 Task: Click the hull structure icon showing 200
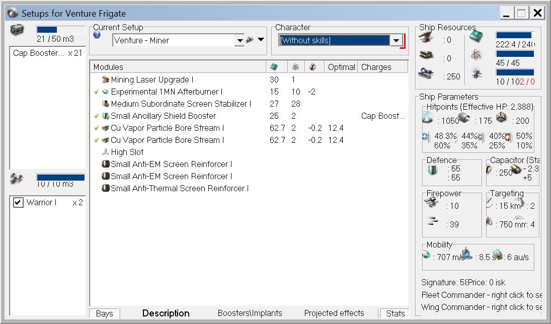[x=502, y=117]
